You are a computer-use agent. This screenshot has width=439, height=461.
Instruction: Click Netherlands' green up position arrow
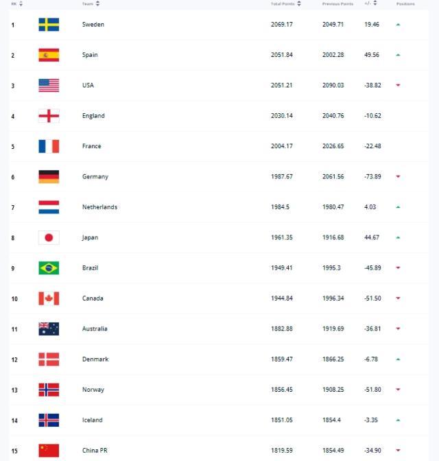click(x=398, y=207)
